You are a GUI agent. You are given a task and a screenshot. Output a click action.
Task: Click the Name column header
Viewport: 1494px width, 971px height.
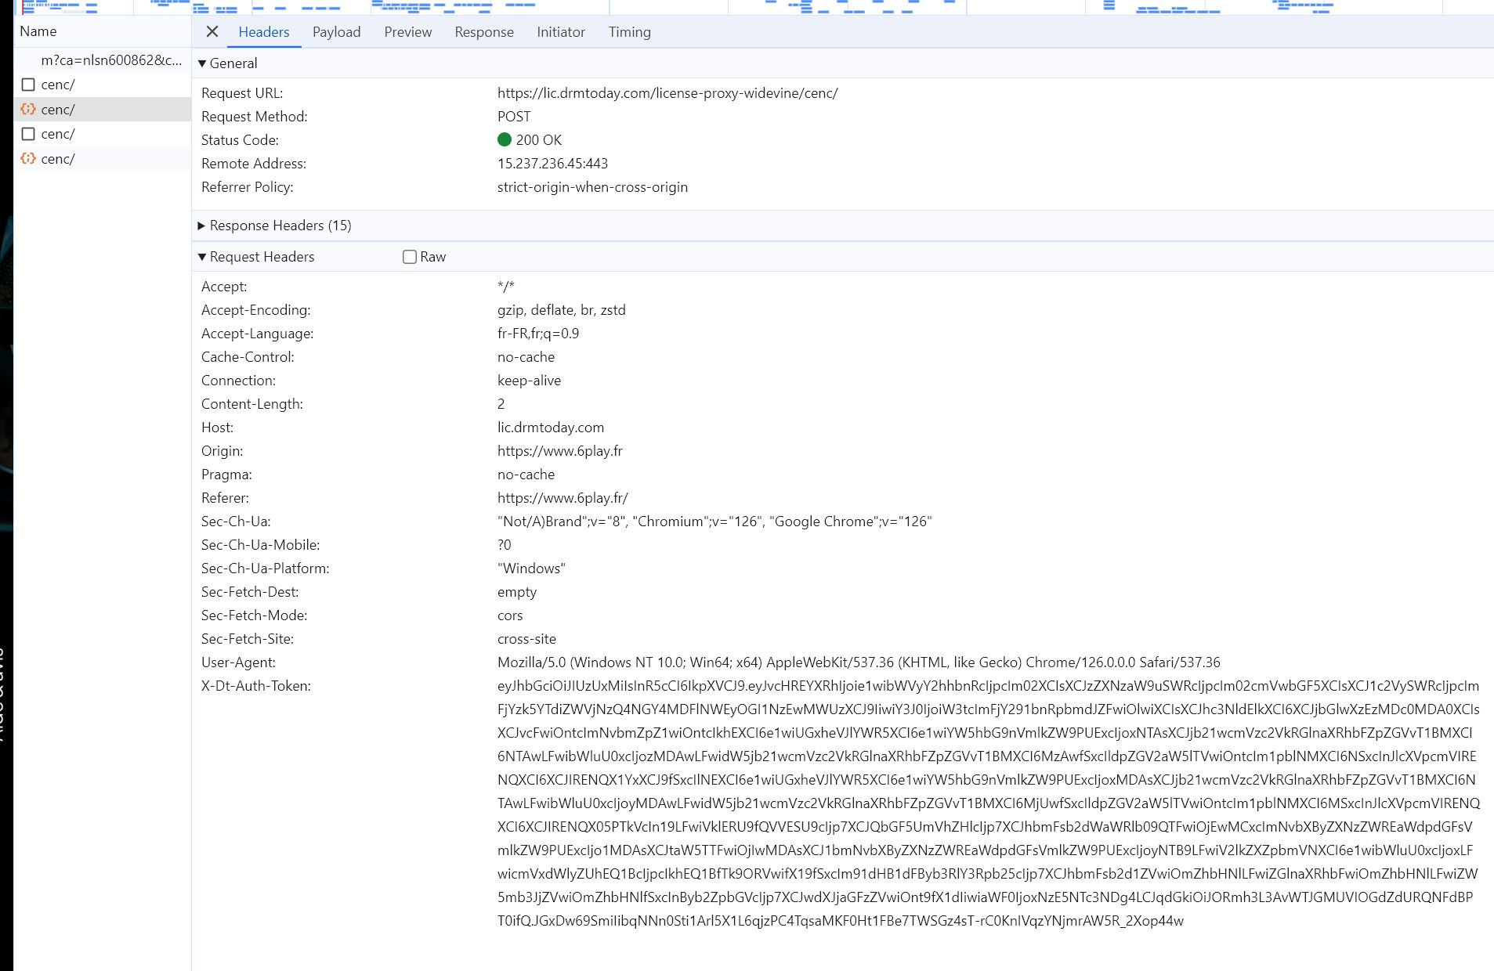click(x=38, y=31)
